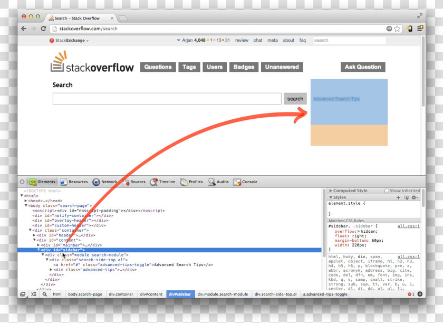The image size is (443, 323).
Task: Open the Users nav button
Action: pyautogui.click(x=215, y=67)
